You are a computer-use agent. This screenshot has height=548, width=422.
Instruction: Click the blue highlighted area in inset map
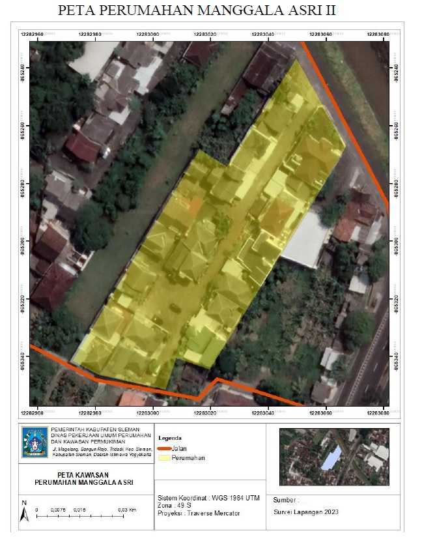click(331, 458)
